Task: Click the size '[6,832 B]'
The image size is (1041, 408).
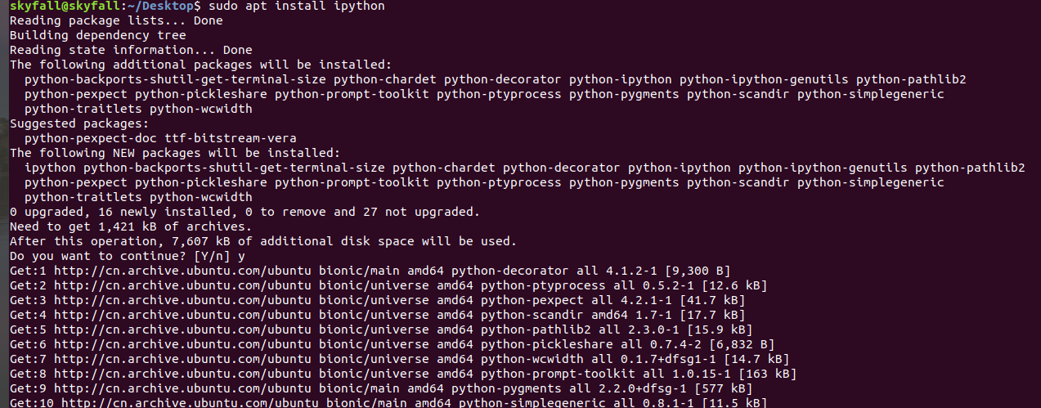Action: [742, 344]
